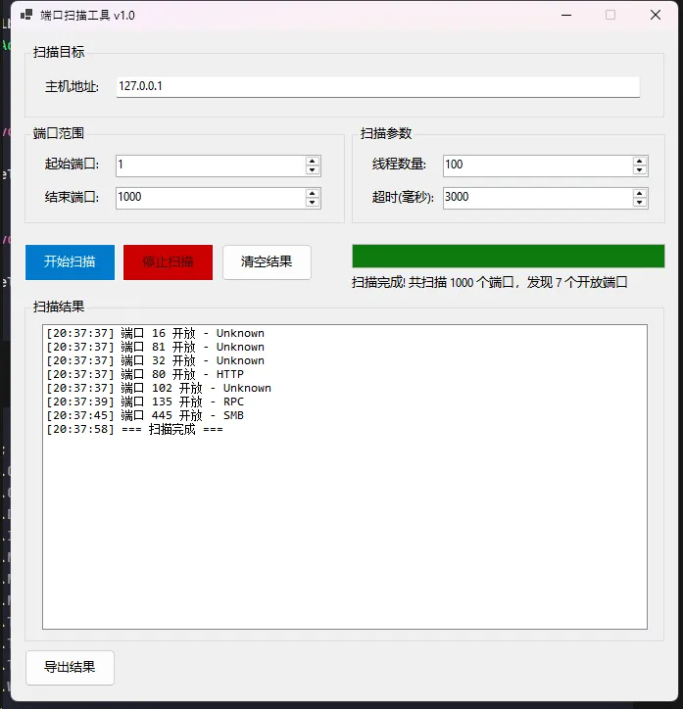Increase 线程数量 using the up arrow
683x709 pixels.
(x=639, y=161)
